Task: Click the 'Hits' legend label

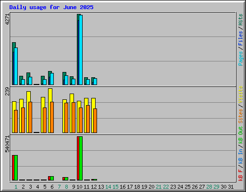Action: pos(241,20)
